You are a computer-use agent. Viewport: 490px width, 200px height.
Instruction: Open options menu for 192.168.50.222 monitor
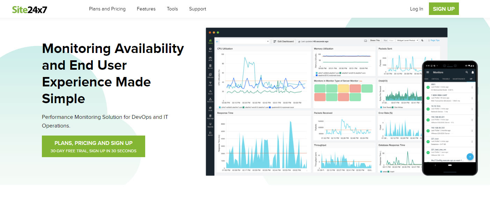coord(472,131)
